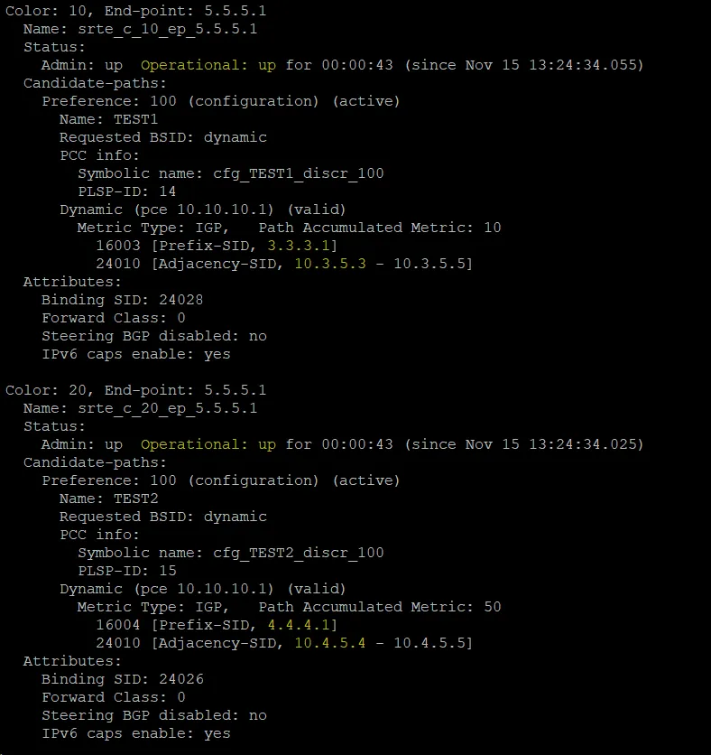
Task: Click policy name srte_c_20_ep_5.5.5.1
Action: [x=168, y=409]
